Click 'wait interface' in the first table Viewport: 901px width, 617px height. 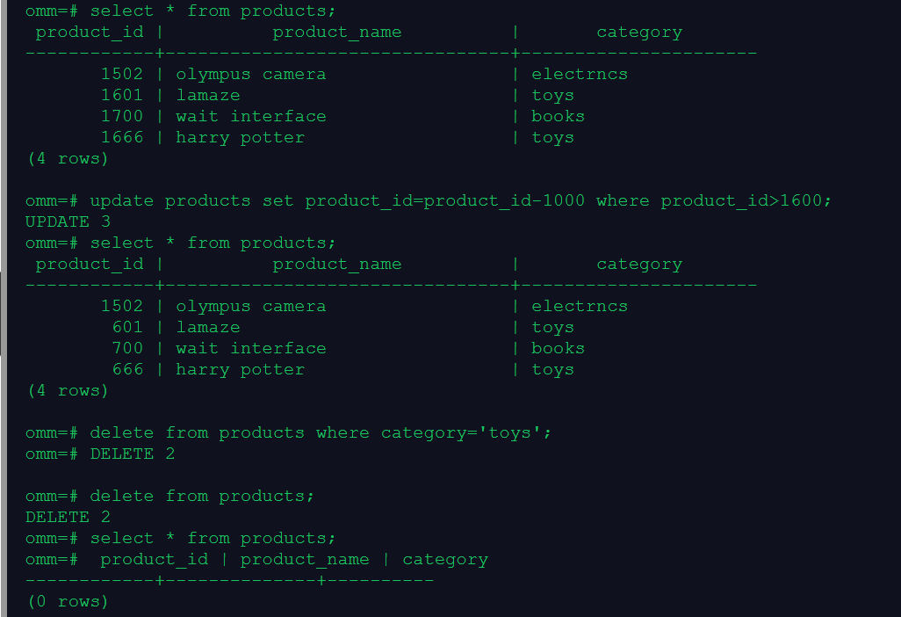pyautogui.click(x=250, y=117)
